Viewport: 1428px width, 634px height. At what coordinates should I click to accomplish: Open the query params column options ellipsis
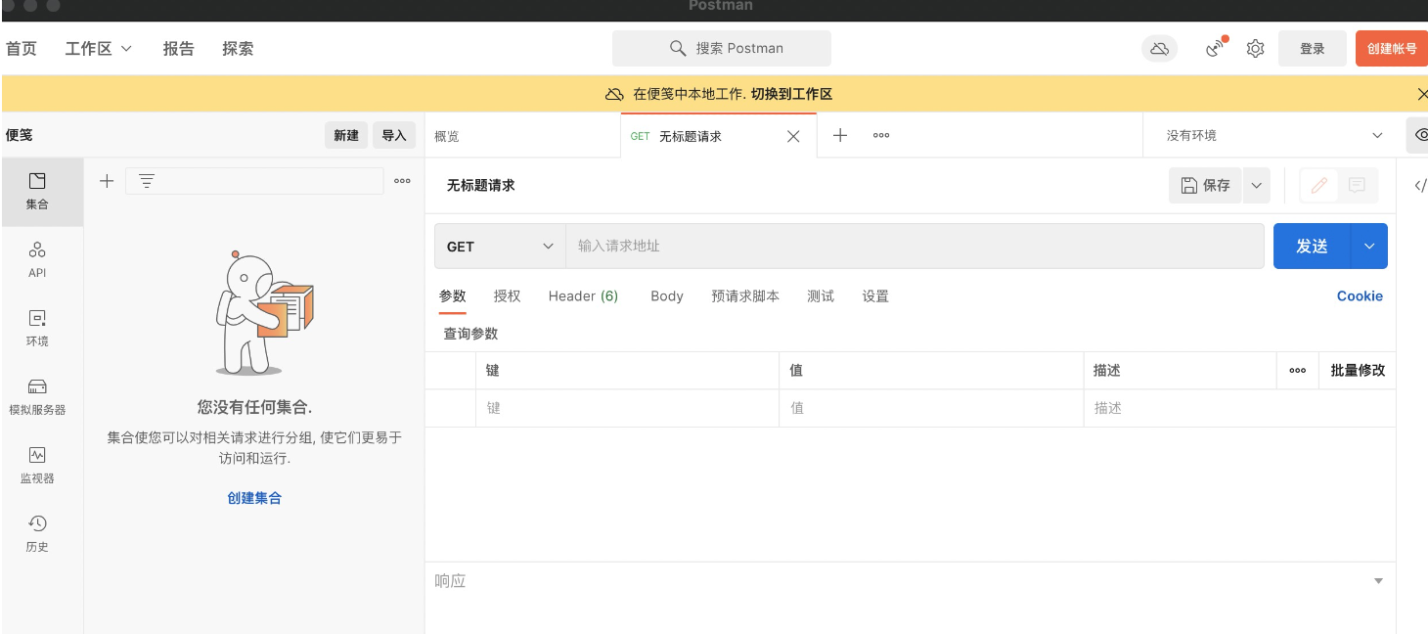(x=1298, y=371)
